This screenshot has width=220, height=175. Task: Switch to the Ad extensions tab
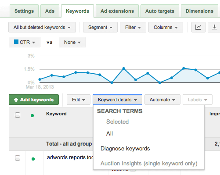[117, 11]
